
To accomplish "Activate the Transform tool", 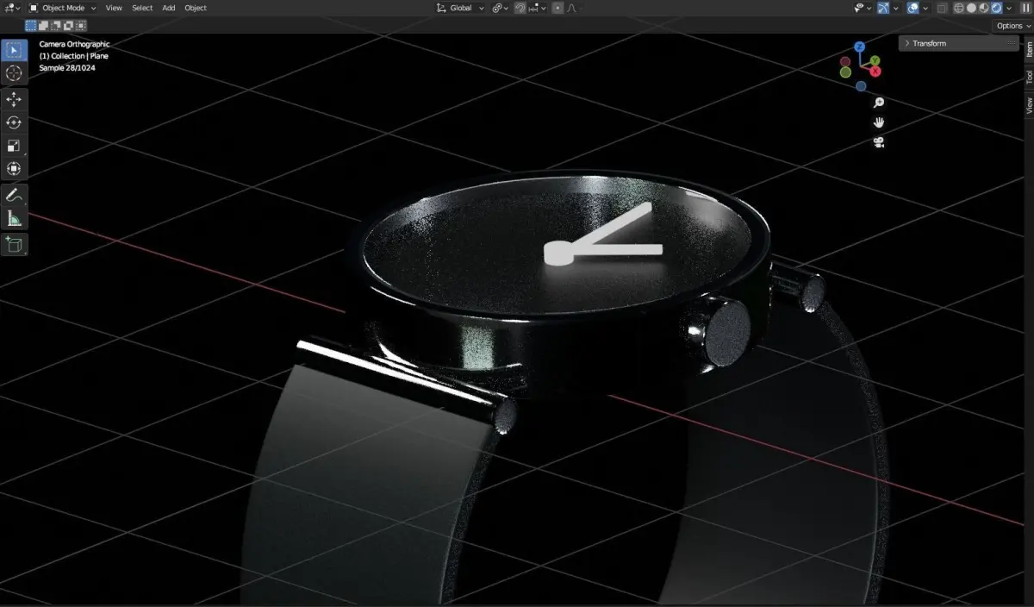I will 14,169.
